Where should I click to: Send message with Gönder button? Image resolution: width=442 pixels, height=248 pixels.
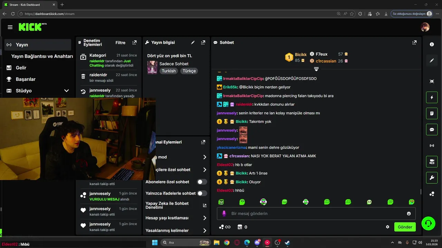405,227
